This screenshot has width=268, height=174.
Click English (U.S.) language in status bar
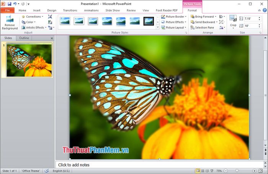[x=61, y=171]
